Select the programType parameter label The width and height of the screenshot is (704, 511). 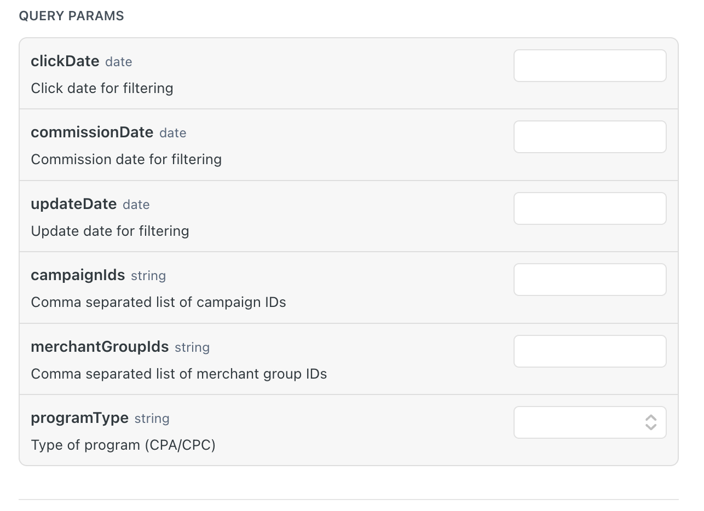click(79, 418)
